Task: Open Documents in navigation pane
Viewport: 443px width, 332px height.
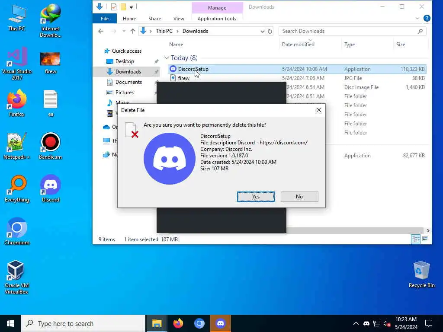Action: 128,82
